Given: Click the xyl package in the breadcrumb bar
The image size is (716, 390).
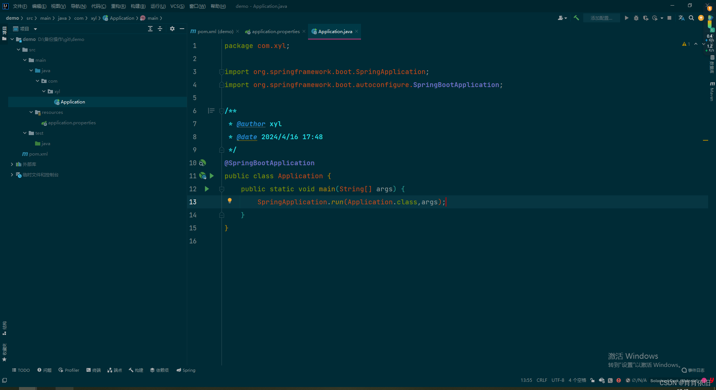Looking at the screenshot, I should click(x=94, y=18).
